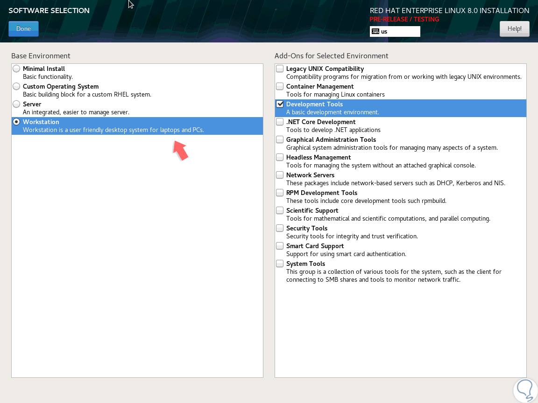
Task: Enable Legacy UNIX Compatibility checkbox
Action: click(280, 69)
